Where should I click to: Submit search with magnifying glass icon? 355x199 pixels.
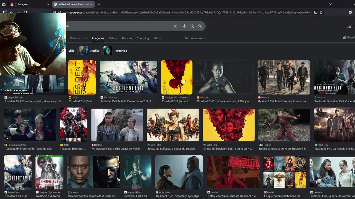(x=200, y=26)
